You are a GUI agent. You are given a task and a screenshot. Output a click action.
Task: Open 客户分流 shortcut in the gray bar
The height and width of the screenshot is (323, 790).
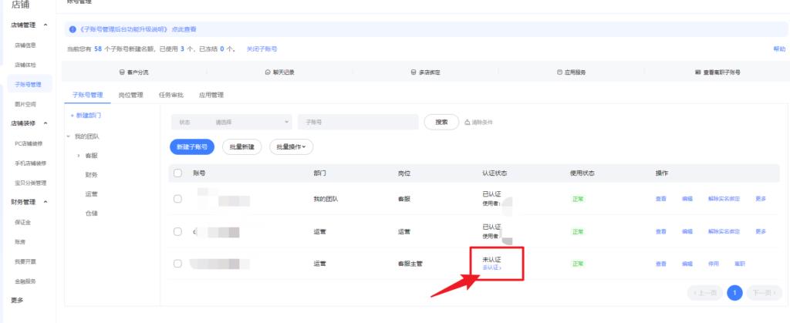coord(133,72)
